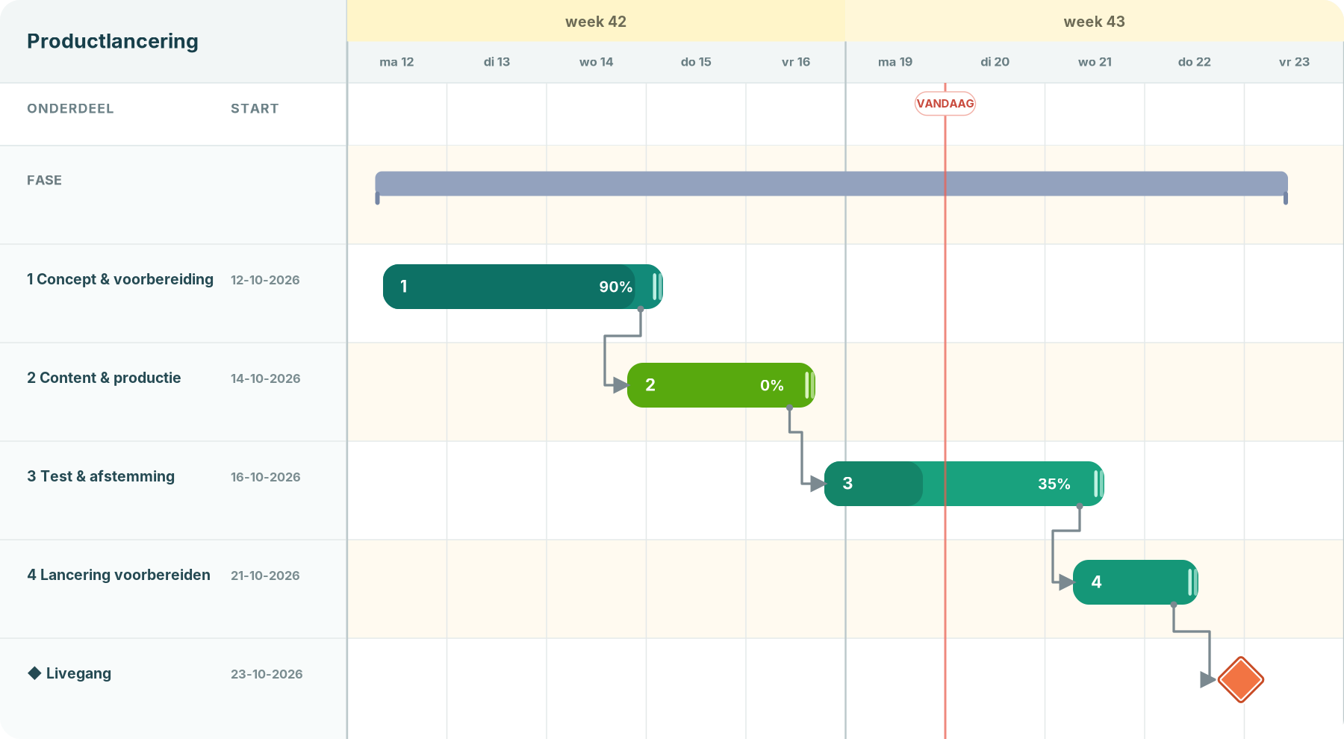The image size is (1344, 739).
Task: Click dependency arrow entering bar 3
Action: 818,484
